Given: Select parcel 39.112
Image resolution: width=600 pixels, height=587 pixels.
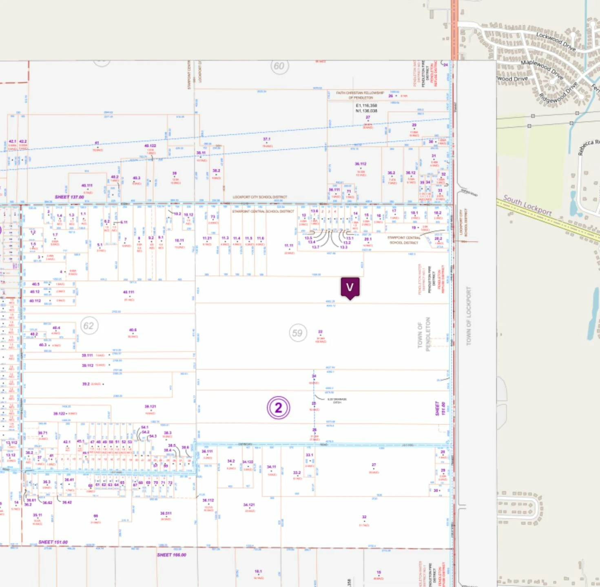Looking at the screenshot, I should (87, 366).
